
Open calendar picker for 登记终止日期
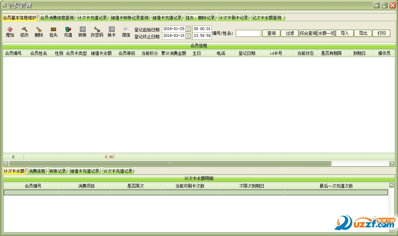tap(188, 36)
